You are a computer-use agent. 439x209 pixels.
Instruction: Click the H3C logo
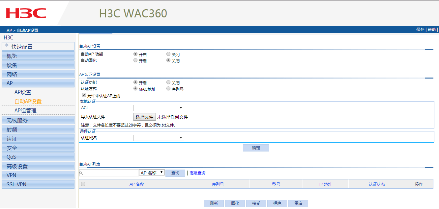coord(26,13)
